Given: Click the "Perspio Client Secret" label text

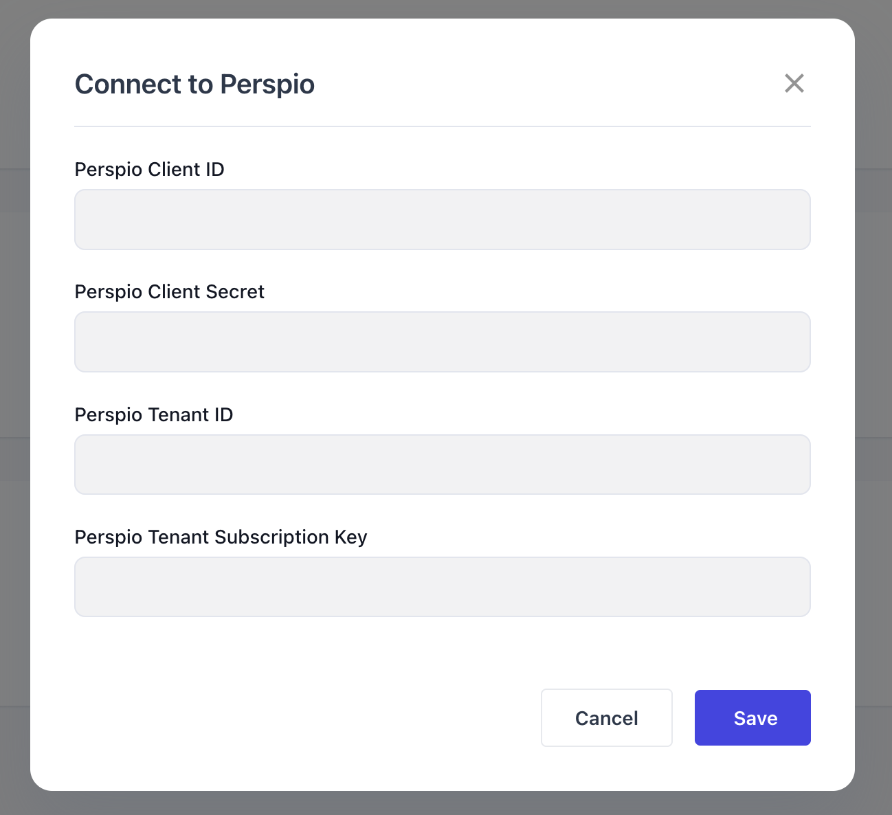Looking at the screenshot, I should click(x=169, y=292).
